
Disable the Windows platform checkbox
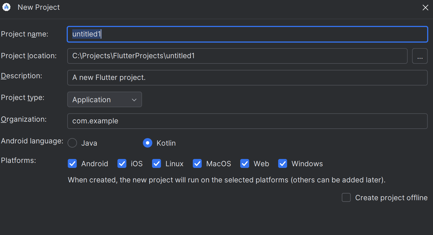(283, 163)
